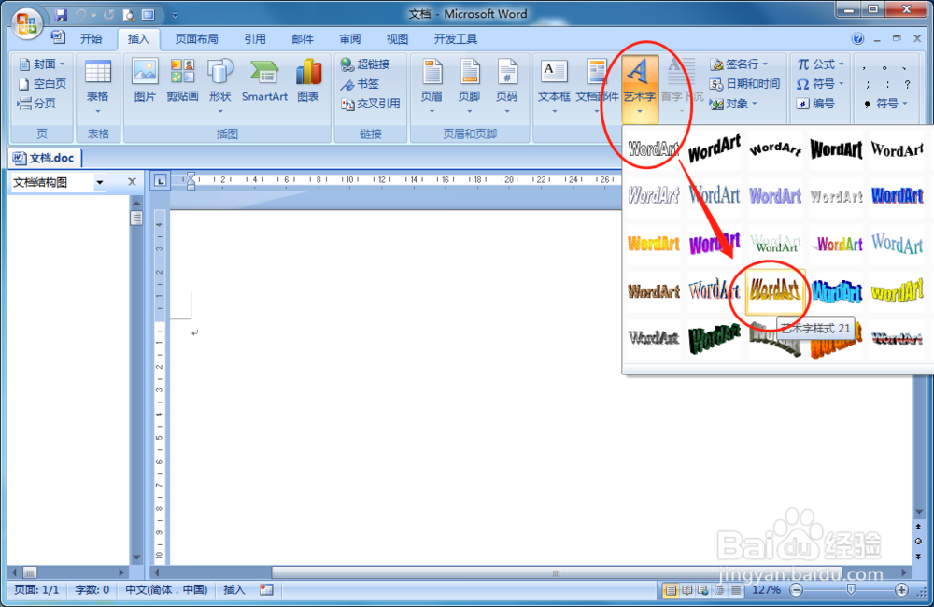Save the document from quick access toolbar

coord(60,14)
